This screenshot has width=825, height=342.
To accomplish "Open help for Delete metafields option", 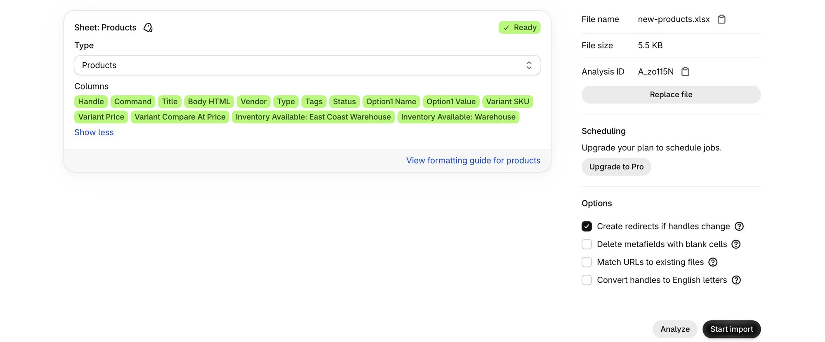I will (736, 244).
